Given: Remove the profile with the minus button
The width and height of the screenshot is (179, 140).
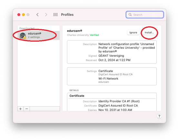Looking at the screenshot, I should 27,109.
